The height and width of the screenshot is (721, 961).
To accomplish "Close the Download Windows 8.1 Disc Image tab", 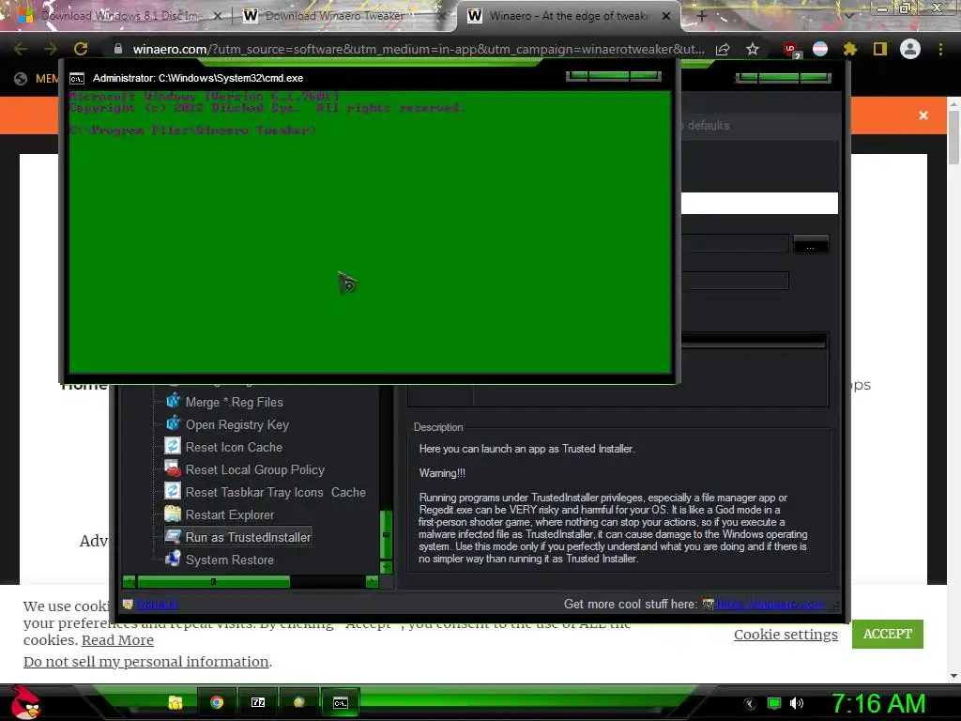I will [217, 16].
